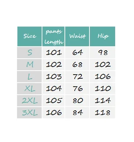Click the pants length header cell
Screen dimensions: 134x142
click(x=53, y=36)
